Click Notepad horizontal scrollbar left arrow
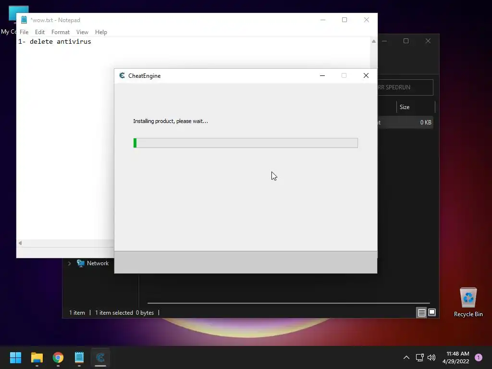Image resolution: width=492 pixels, height=369 pixels. (20, 243)
